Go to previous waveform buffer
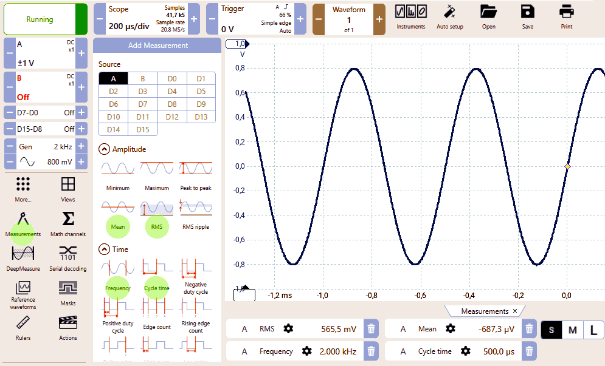605x366 pixels. [x=319, y=19]
